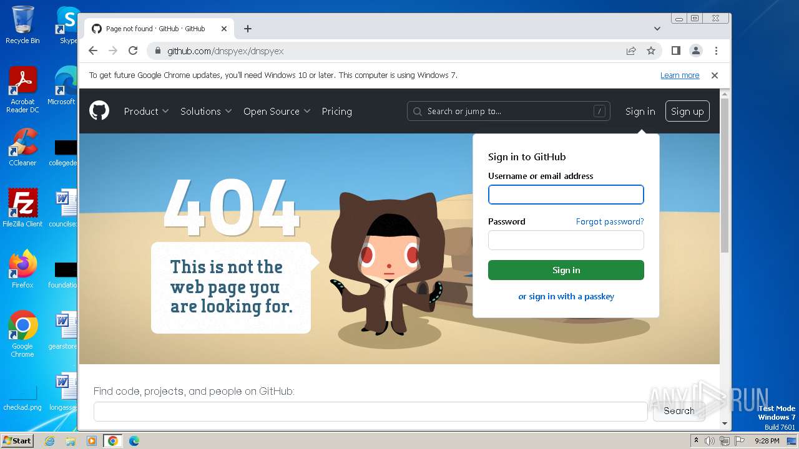Screen dimensions: 799x449
Task: Expand the Product menu
Action: [x=146, y=111]
